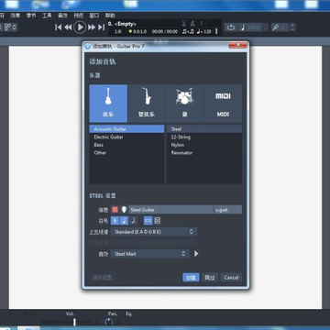The height and width of the screenshot is (330, 330).
Task: Edit the s.guit. short name field
Action: (228, 210)
